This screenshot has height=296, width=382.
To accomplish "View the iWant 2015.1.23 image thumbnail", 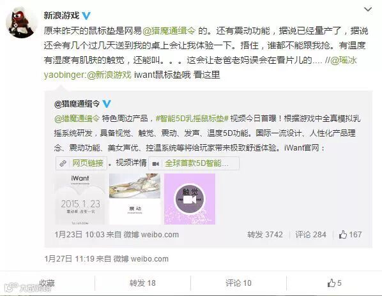I will pyautogui.click(x=80, y=199).
